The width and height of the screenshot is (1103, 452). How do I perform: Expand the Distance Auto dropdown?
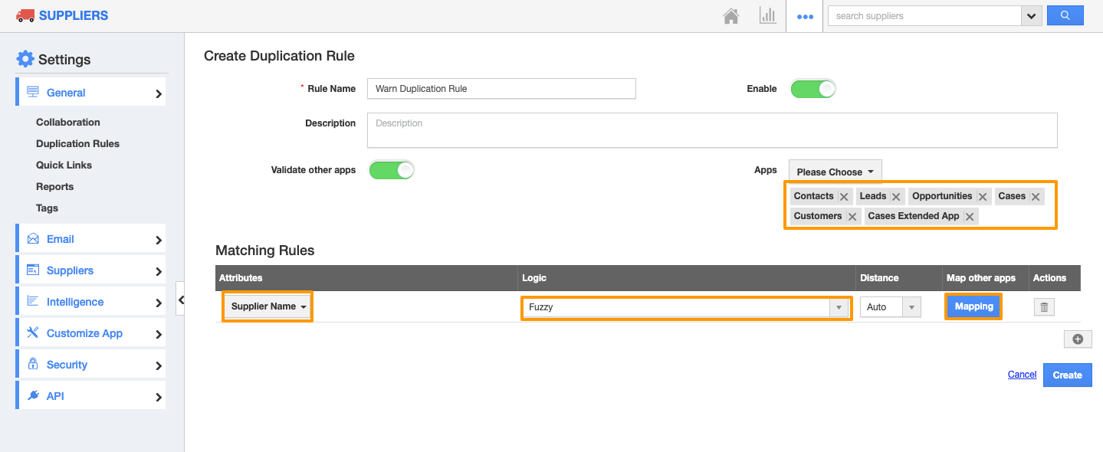point(889,307)
